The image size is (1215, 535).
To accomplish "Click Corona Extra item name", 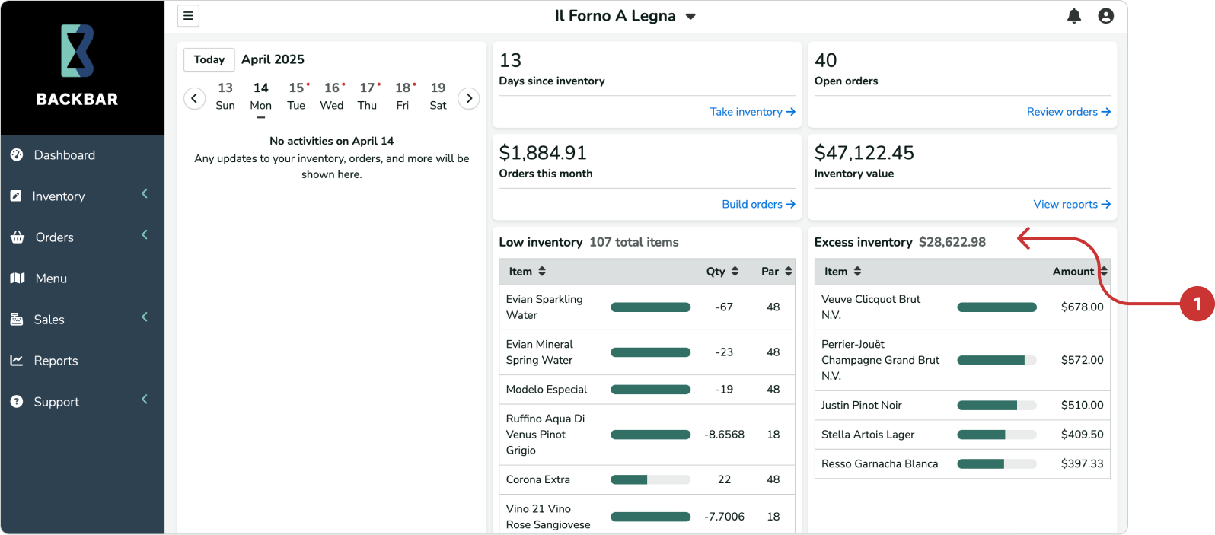I will click(x=538, y=479).
